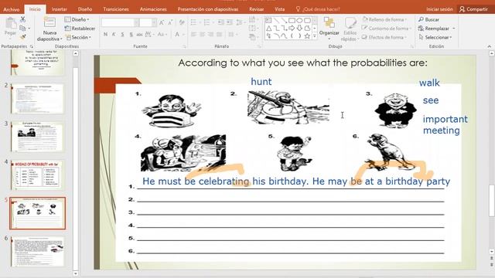Switch to the Revisar tab

256,9
